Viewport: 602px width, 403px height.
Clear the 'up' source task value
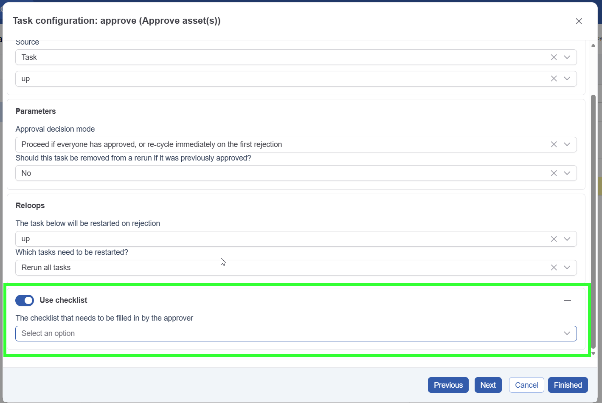554,79
